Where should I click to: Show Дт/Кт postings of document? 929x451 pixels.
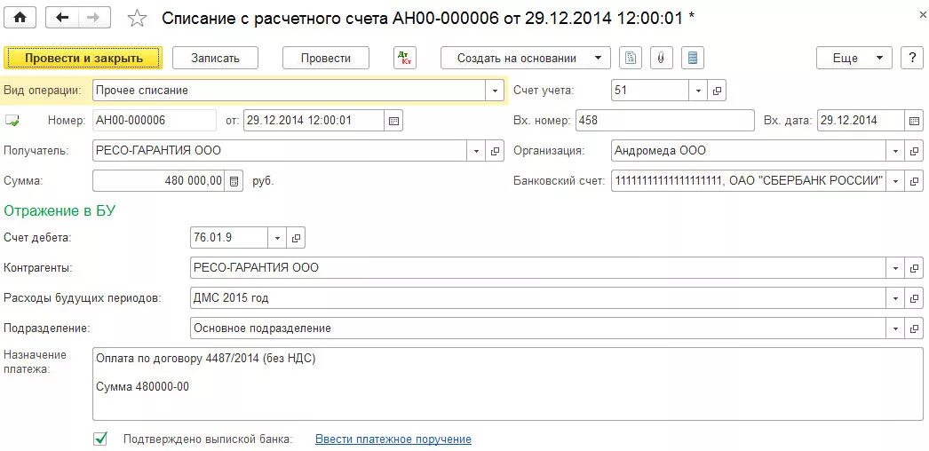(405, 58)
